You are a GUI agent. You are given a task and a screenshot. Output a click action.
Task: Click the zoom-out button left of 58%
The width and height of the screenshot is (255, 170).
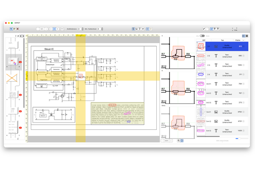[38, 29]
